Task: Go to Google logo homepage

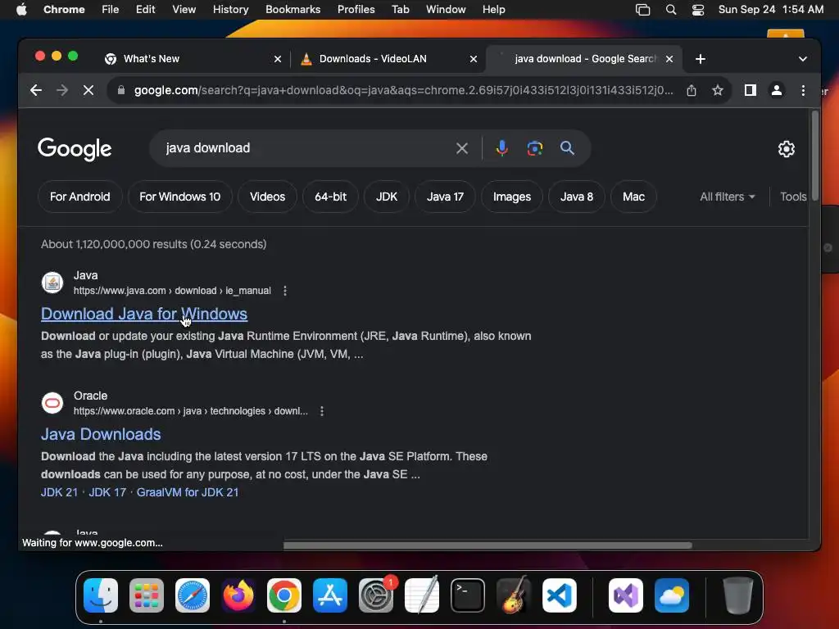Action: coord(75,149)
